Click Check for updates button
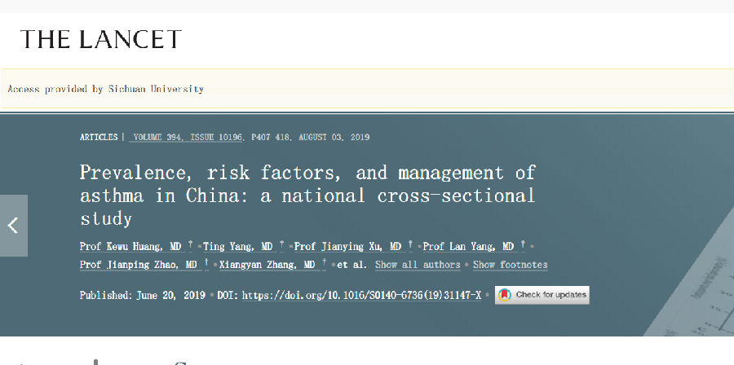Viewport: 734px width, 365px height. 542,295
